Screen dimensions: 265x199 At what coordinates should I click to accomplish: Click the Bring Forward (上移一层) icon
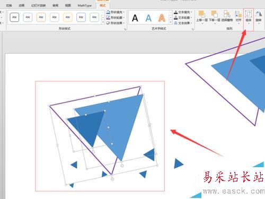click(202, 14)
